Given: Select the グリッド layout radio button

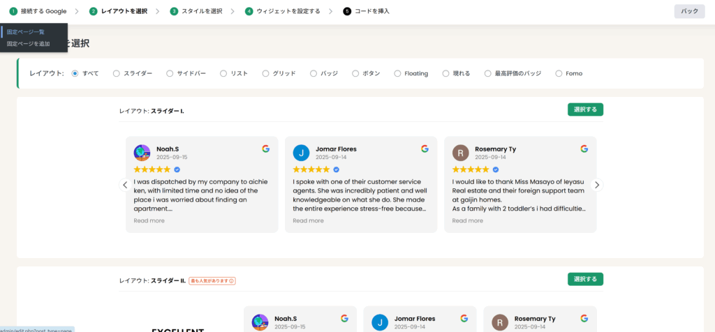Looking at the screenshot, I should pyautogui.click(x=265, y=73).
